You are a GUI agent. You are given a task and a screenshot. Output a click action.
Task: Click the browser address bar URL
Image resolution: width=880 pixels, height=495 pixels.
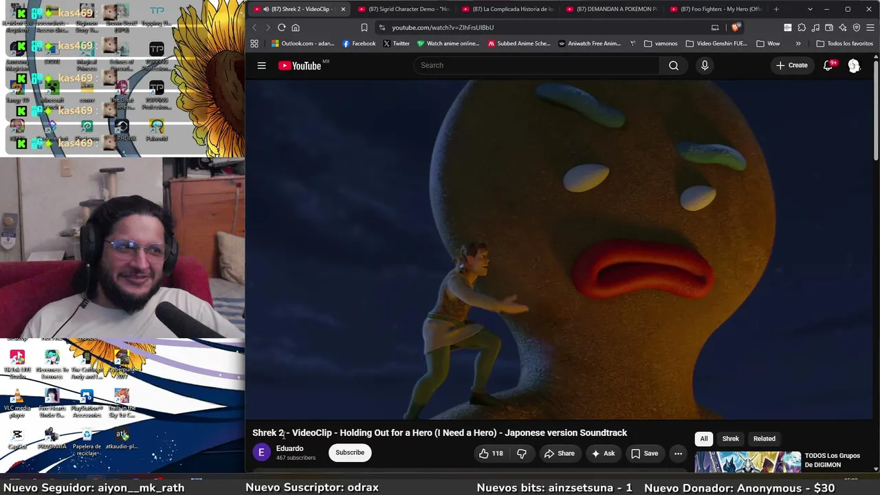[x=443, y=27]
